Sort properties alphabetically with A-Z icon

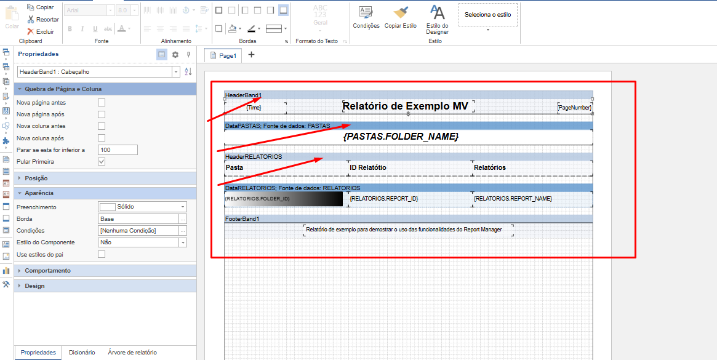coord(188,72)
